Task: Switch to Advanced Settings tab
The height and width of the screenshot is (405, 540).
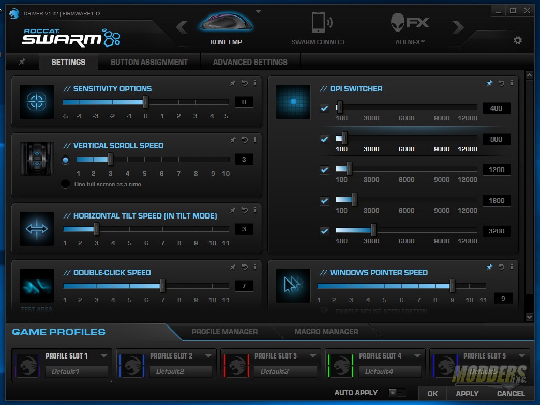Action: point(250,62)
